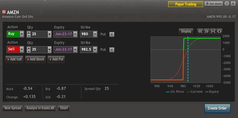The width and height of the screenshot is (238, 118).
Task: Click the + Add Call button
Action: point(14,59)
